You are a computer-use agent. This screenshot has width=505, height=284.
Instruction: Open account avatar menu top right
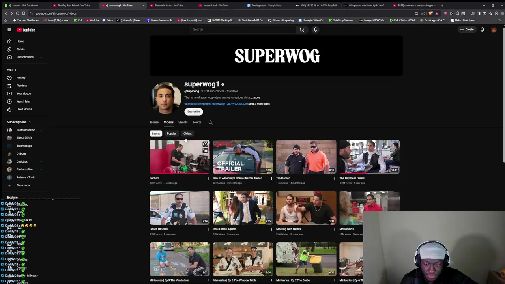point(494,30)
